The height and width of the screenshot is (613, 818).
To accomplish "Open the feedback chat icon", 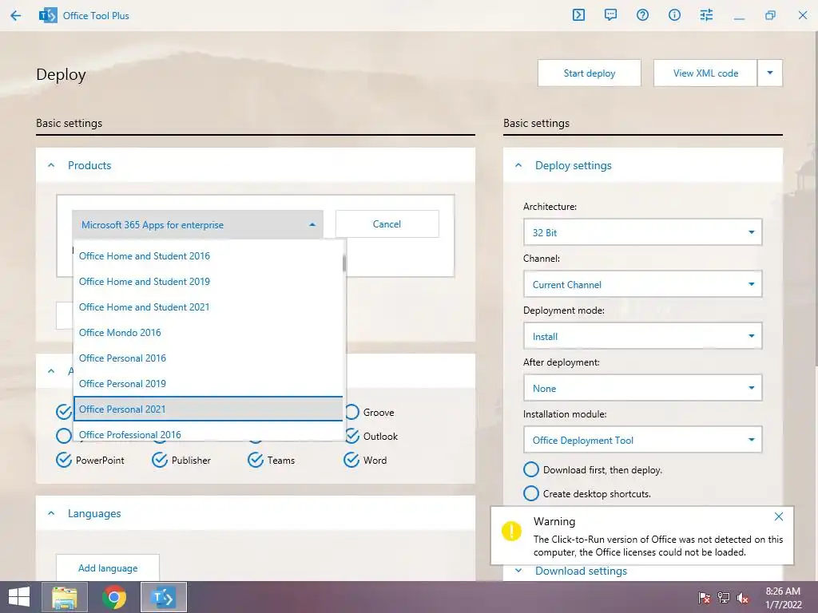I will (x=610, y=15).
